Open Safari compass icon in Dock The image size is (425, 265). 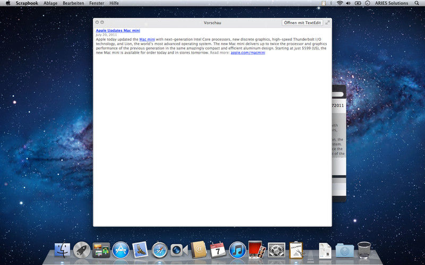tap(159, 250)
